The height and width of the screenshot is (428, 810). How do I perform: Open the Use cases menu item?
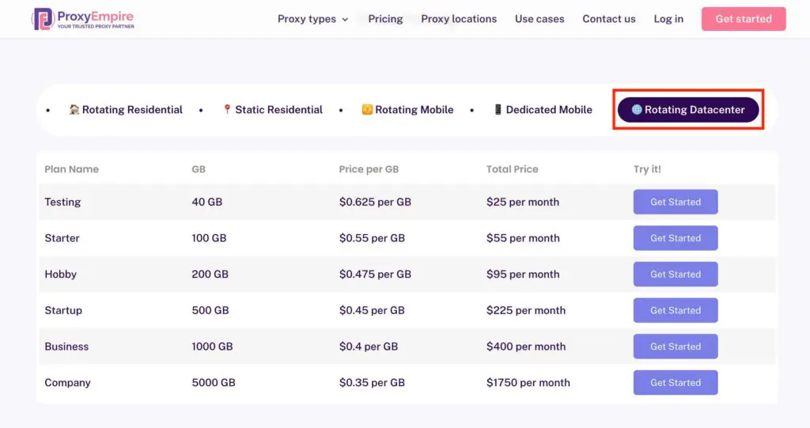(539, 19)
